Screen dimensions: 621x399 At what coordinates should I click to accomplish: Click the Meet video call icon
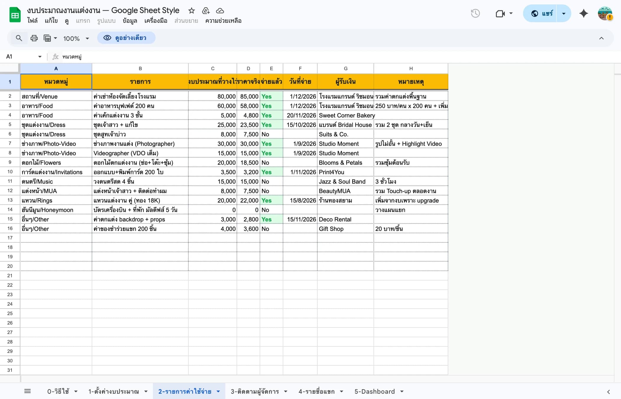500,13
